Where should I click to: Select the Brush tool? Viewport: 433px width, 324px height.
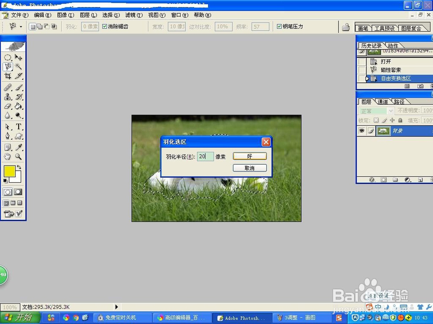(x=19, y=88)
